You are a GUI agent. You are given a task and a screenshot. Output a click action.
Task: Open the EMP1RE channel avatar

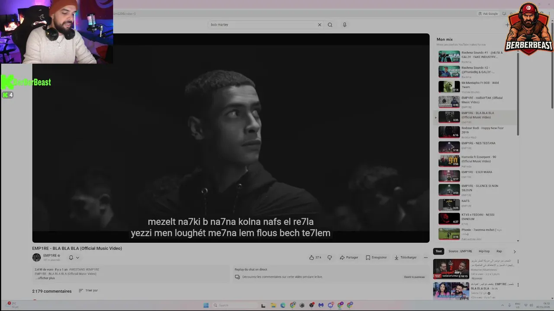click(36, 257)
